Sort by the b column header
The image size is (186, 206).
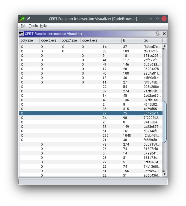click(132, 40)
